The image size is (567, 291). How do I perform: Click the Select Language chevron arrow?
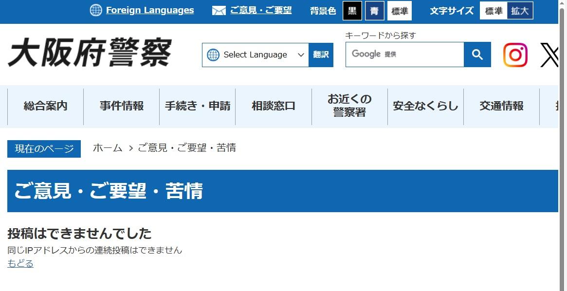tap(301, 55)
